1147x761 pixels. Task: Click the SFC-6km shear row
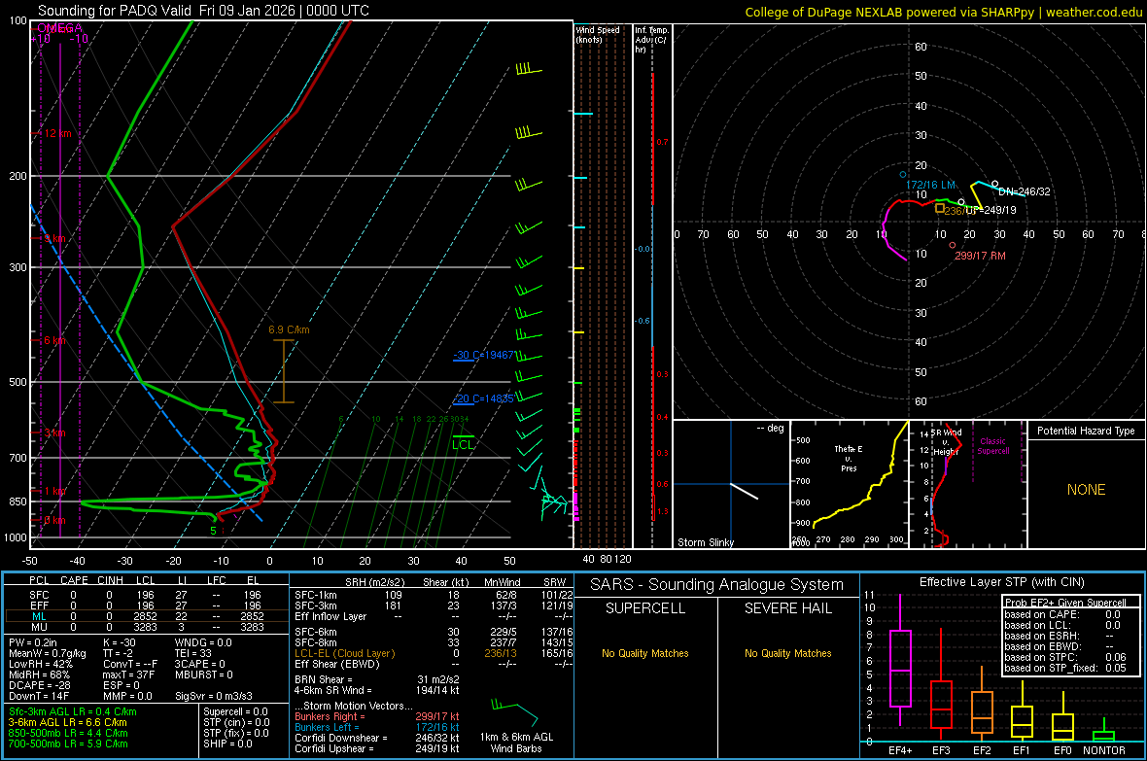[434, 632]
